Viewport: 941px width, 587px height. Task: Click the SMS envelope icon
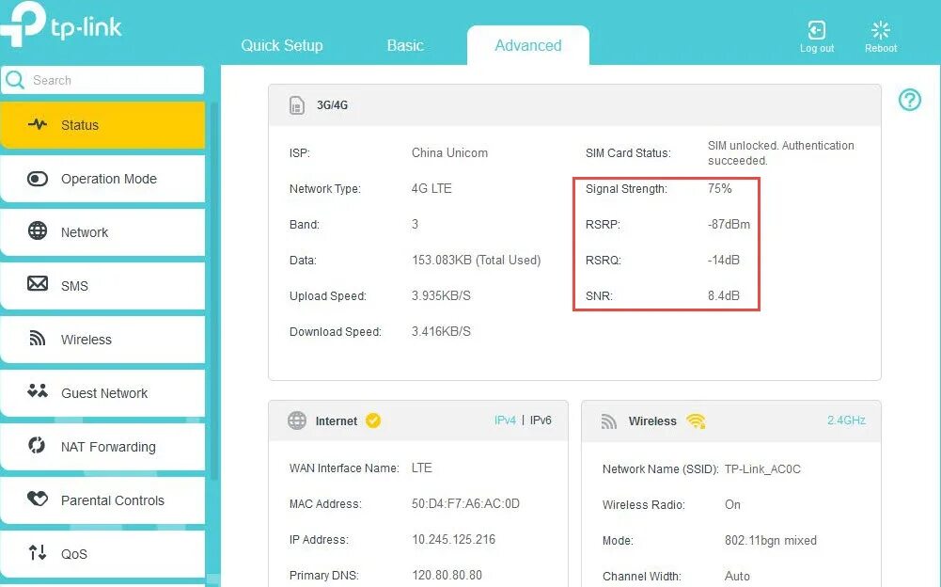(x=38, y=283)
